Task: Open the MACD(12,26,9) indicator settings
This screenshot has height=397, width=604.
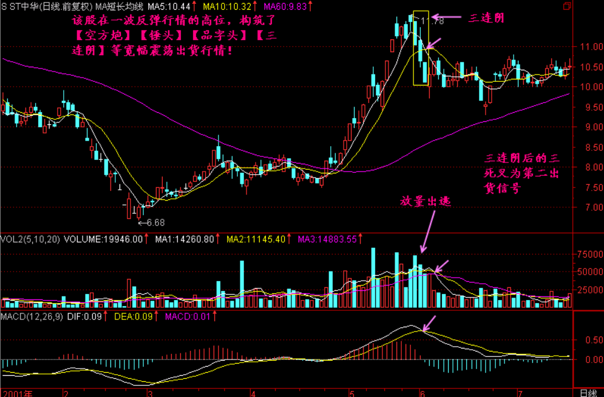Action: [x=32, y=316]
